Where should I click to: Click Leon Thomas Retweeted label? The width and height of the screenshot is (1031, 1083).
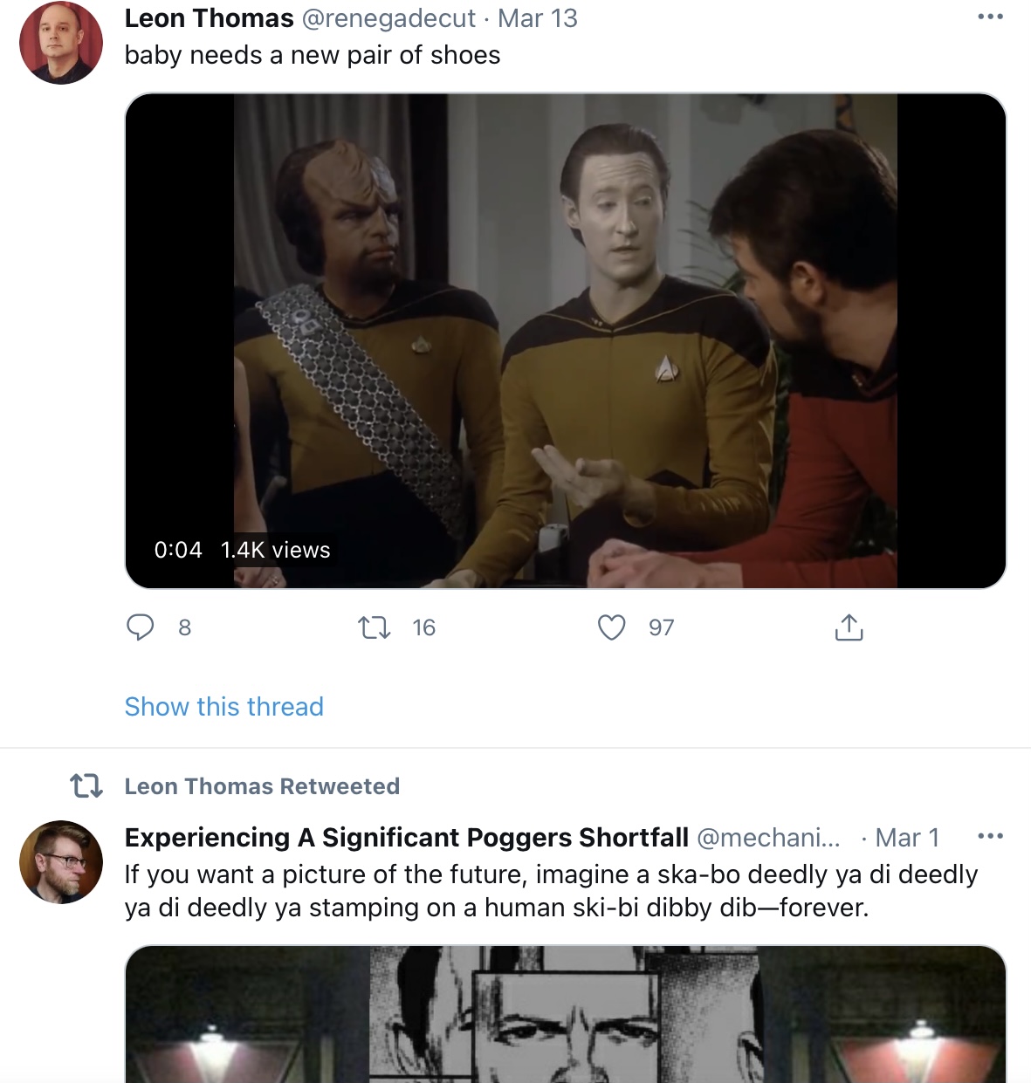262,786
